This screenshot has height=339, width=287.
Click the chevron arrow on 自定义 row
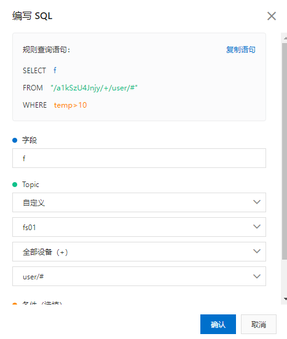(x=257, y=202)
